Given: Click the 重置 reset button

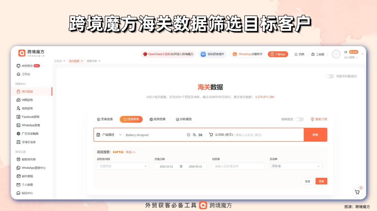Looking at the screenshot, I should coord(308,181).
